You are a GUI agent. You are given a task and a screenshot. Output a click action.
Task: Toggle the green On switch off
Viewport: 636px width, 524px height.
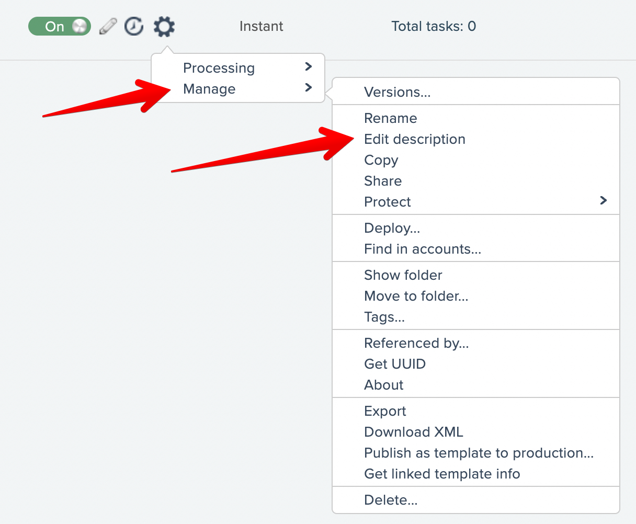(x=59, y=26)
